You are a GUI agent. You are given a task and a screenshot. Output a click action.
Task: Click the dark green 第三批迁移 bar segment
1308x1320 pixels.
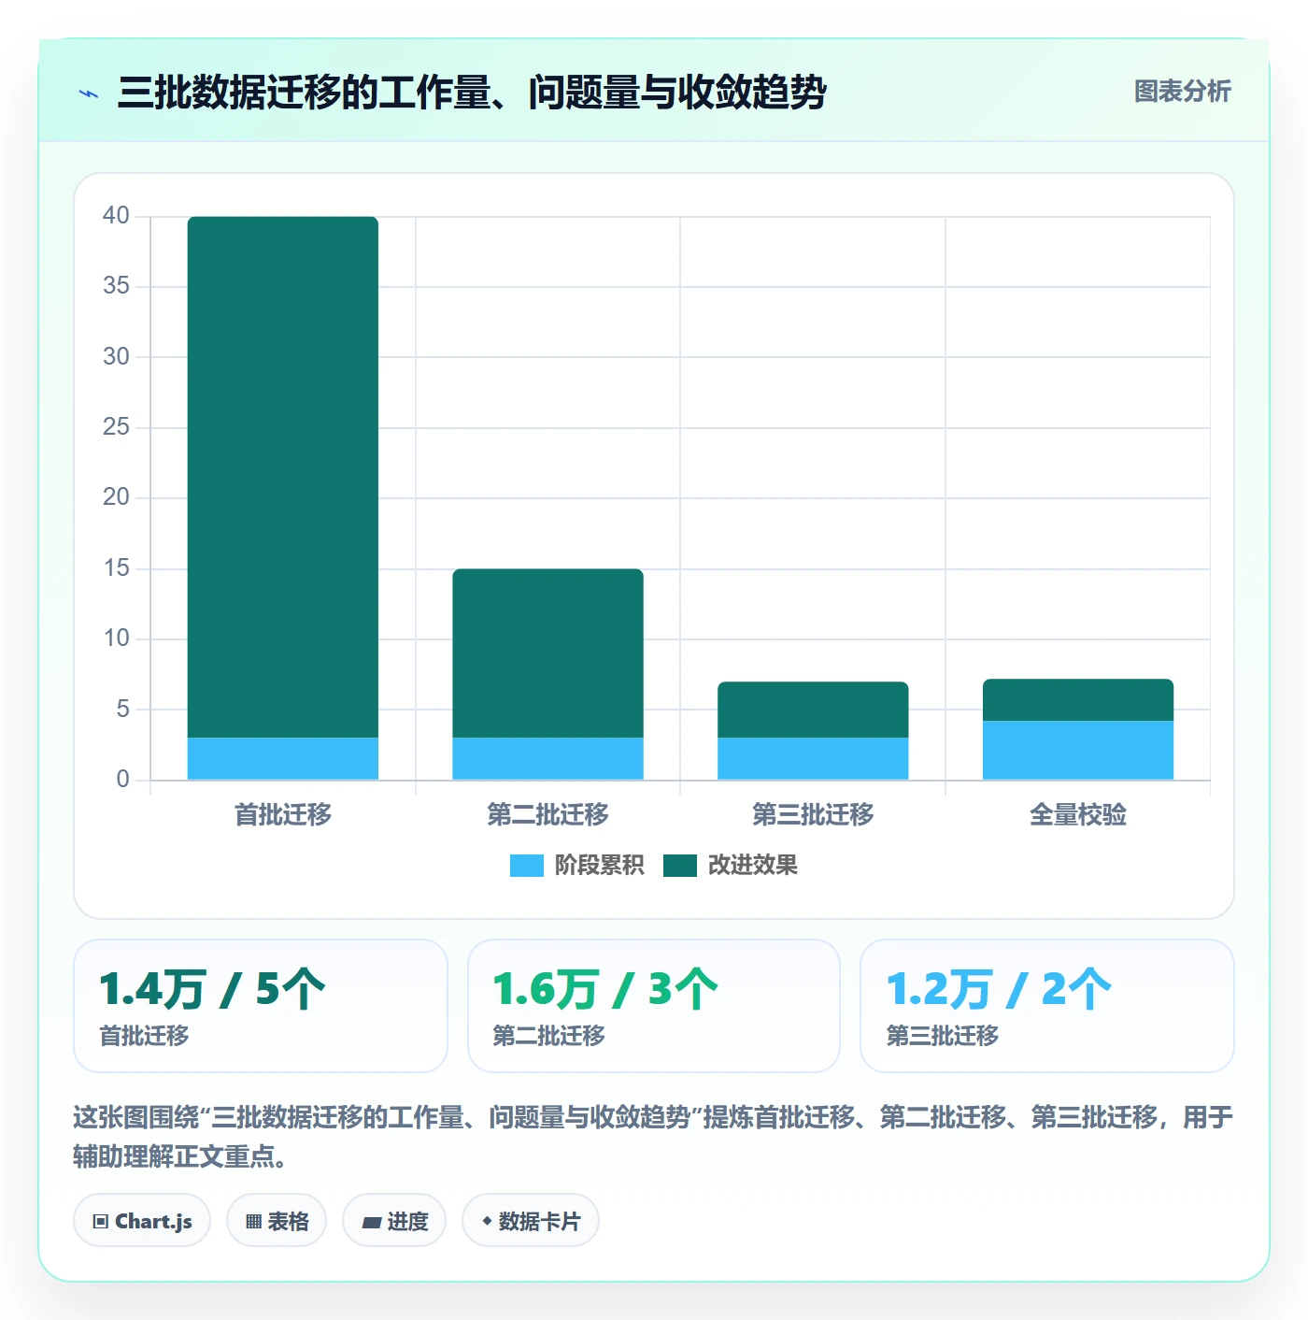pyautogui.click(x=813, y=710)
